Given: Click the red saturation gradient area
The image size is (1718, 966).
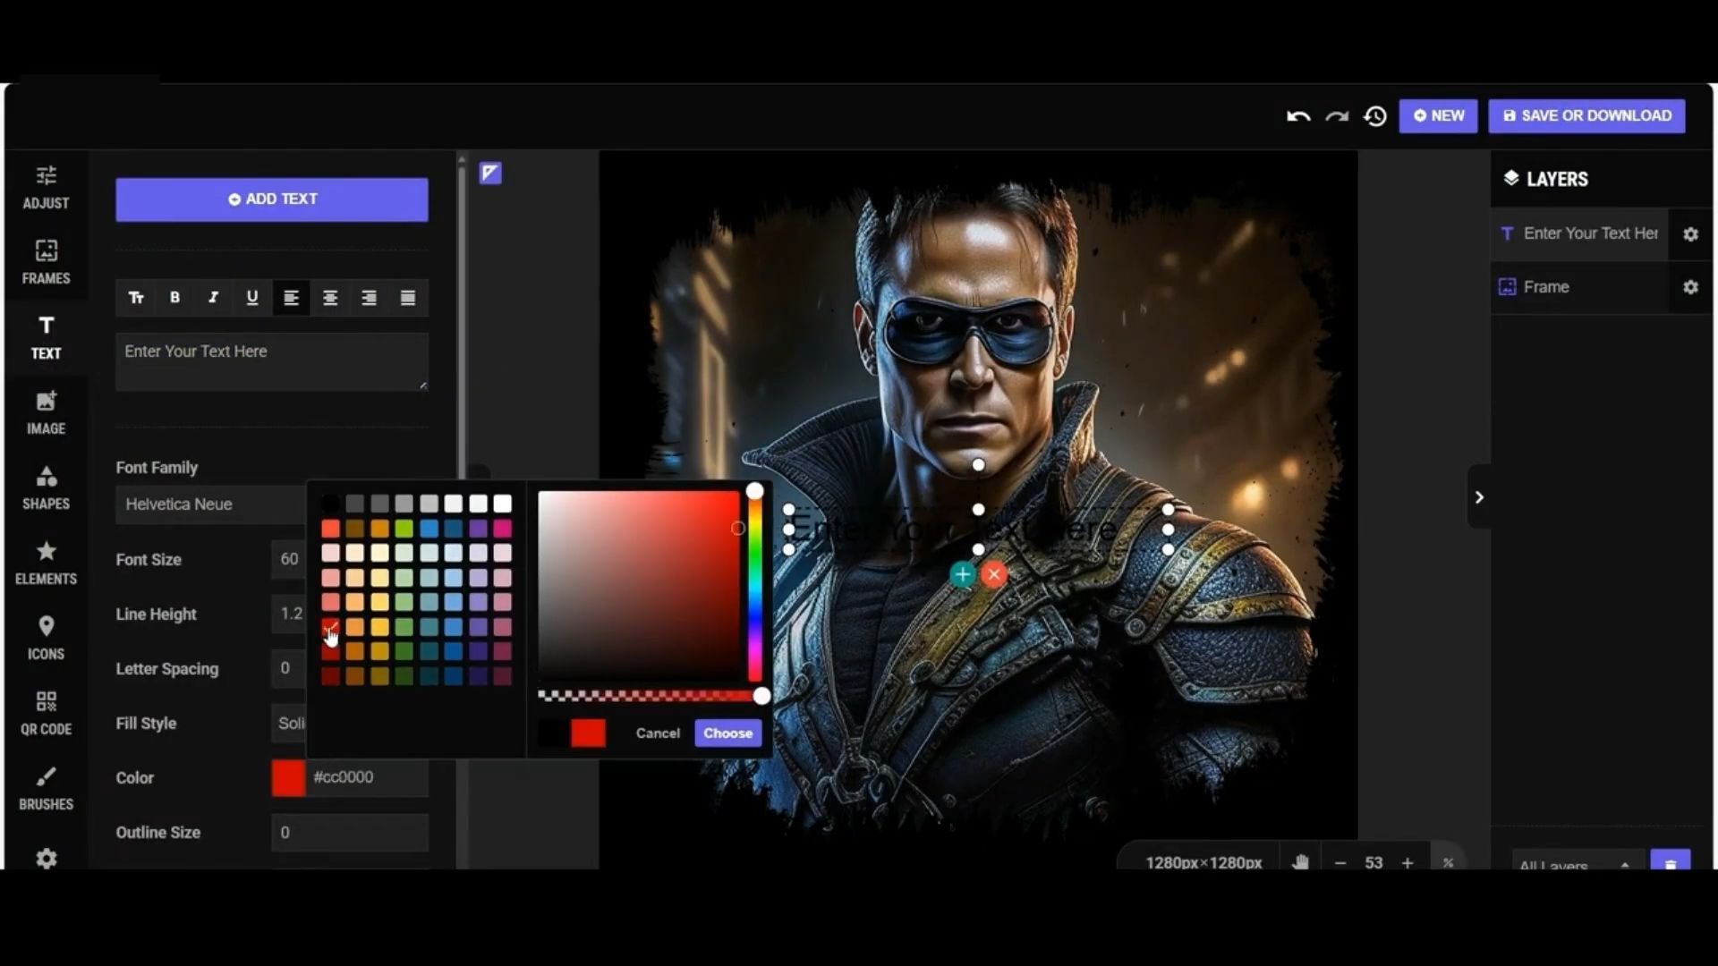Looking at the screenshot, I should point(639,585).
